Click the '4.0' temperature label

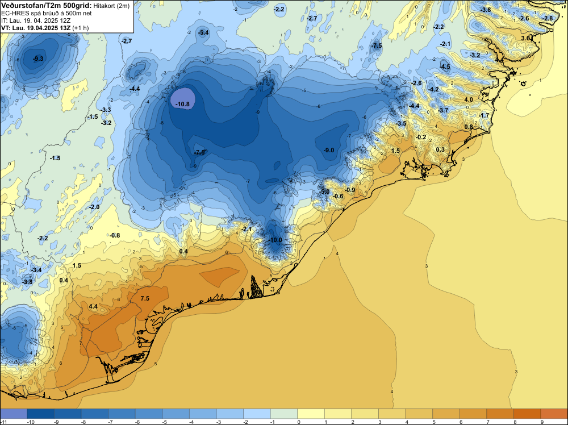point(469,99)
